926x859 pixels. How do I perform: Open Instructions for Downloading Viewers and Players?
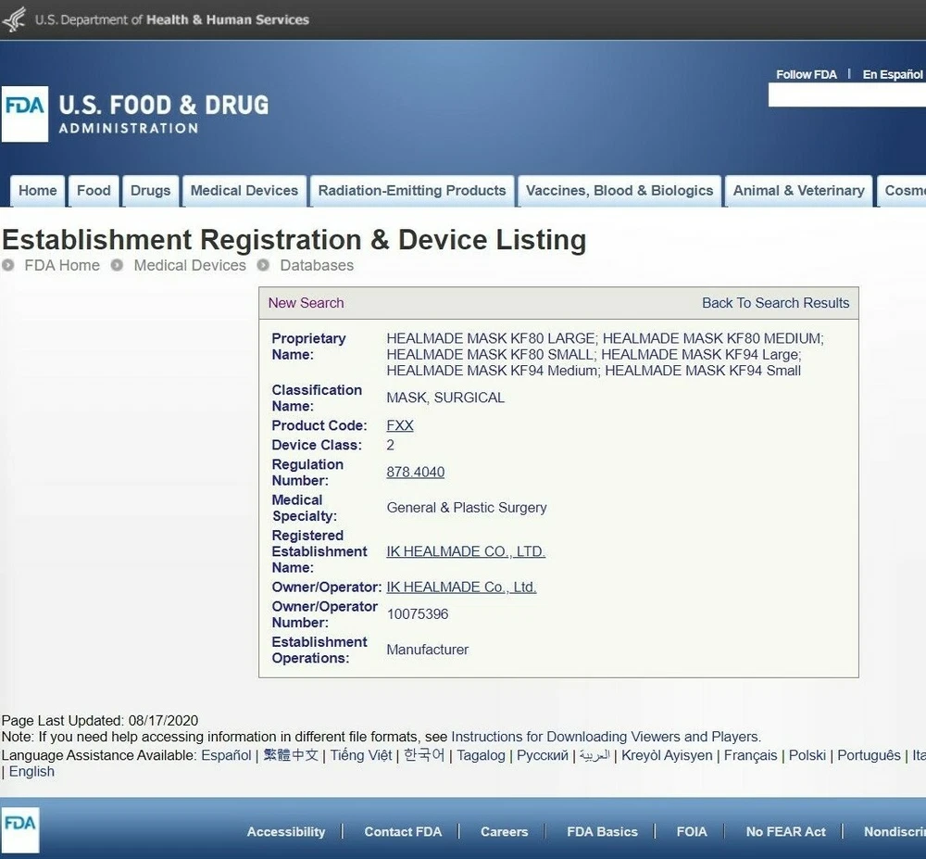pyautogui.click(x=606, y=737)
